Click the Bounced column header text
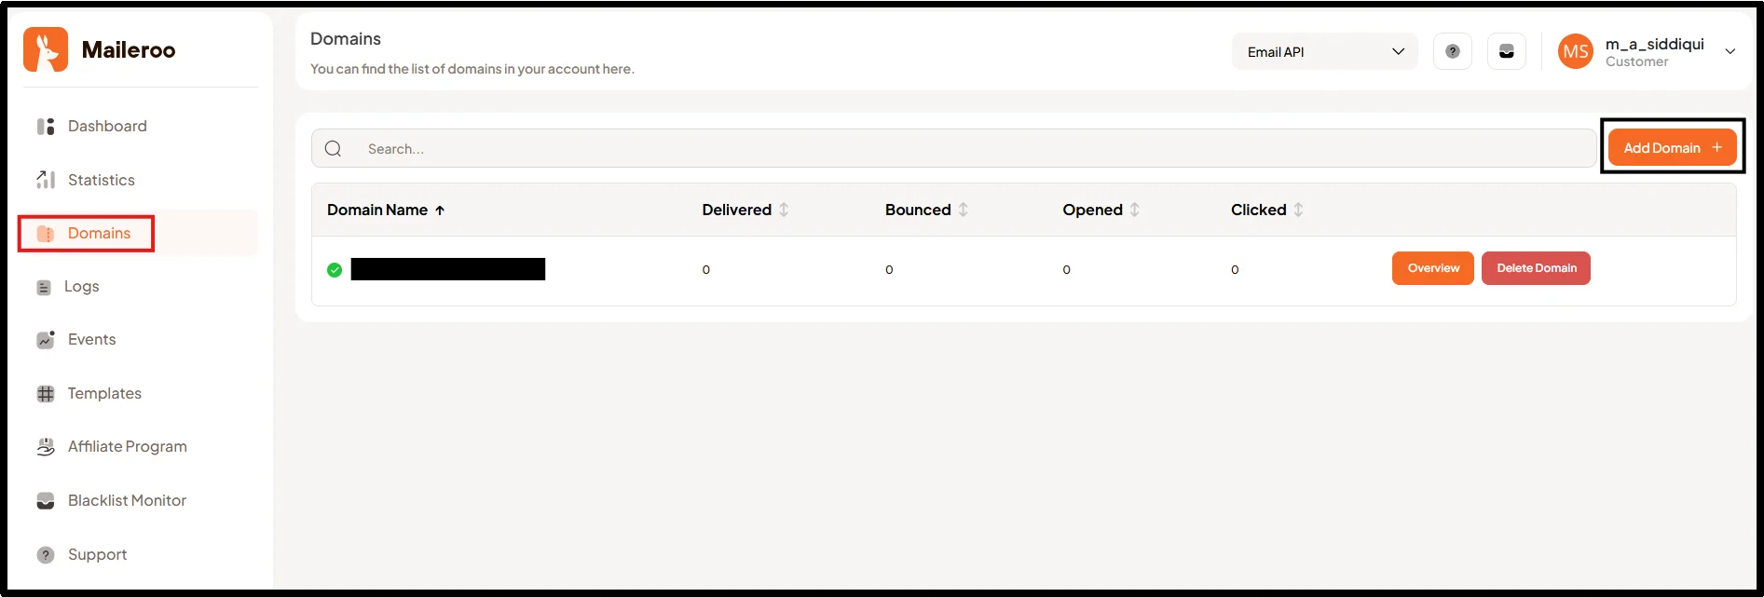The width and height of the screenshot is (1764, 597). pos(918,210)
